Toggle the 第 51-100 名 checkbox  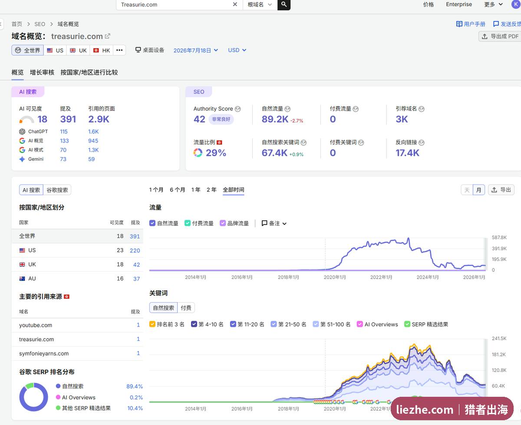tap(316, 324)
